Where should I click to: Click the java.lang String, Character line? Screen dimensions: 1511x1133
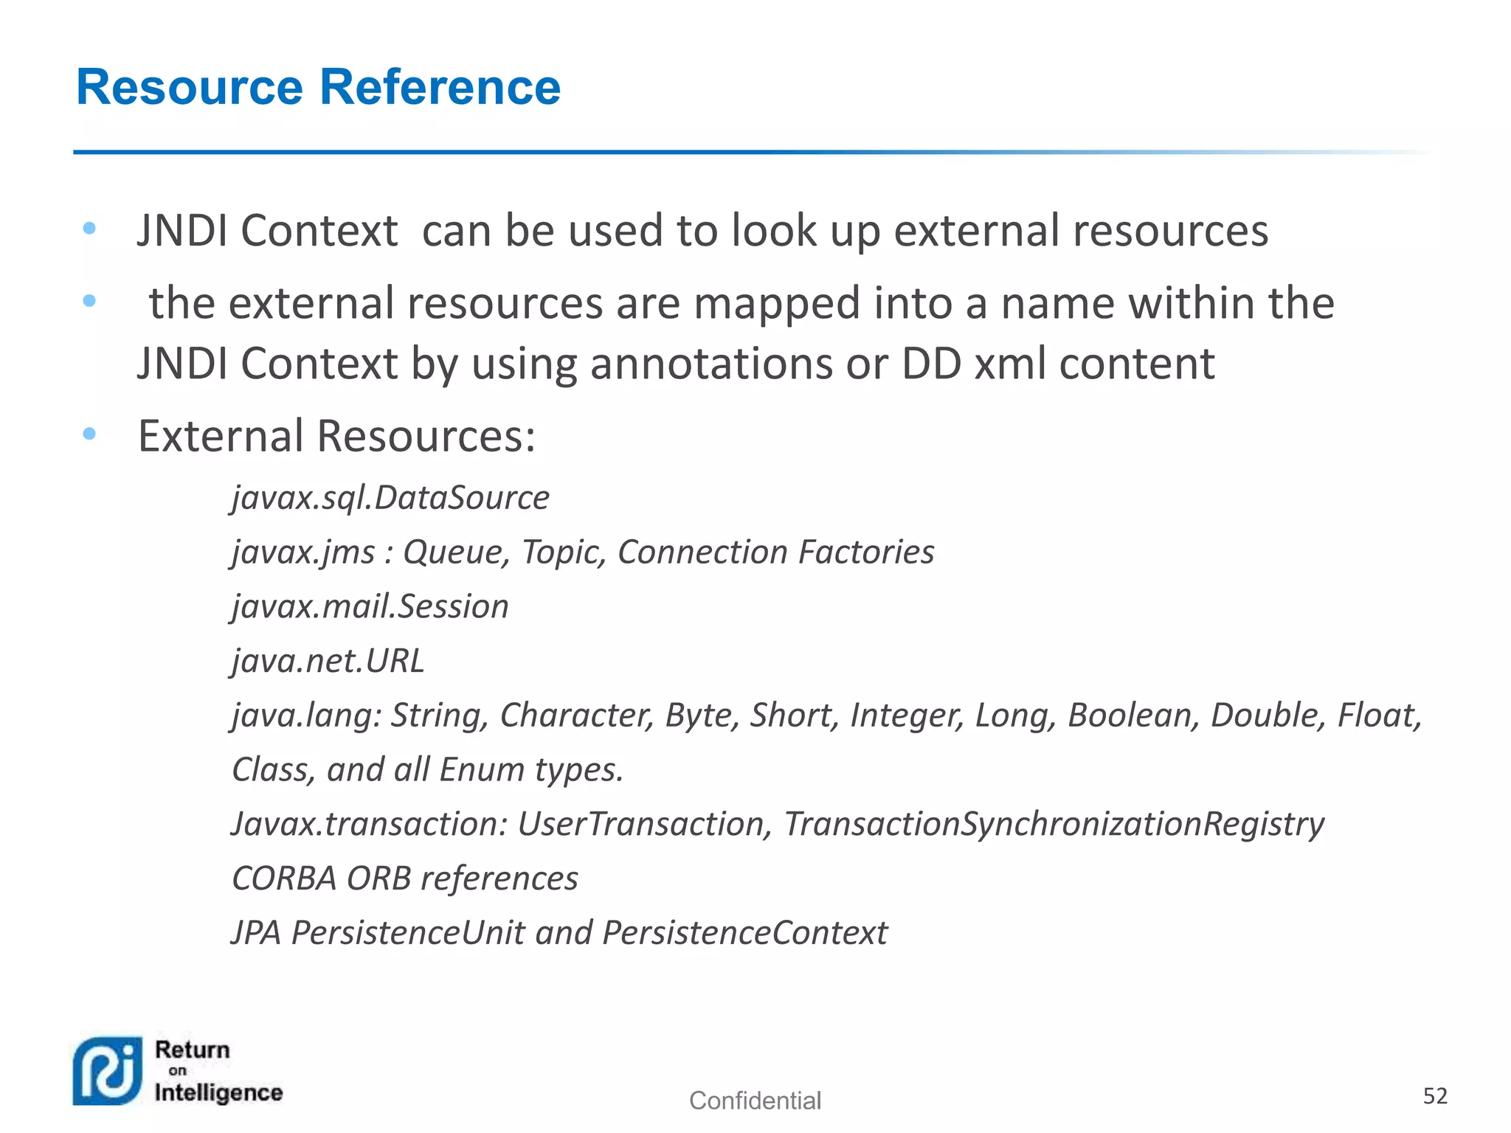tap(826, 715)
